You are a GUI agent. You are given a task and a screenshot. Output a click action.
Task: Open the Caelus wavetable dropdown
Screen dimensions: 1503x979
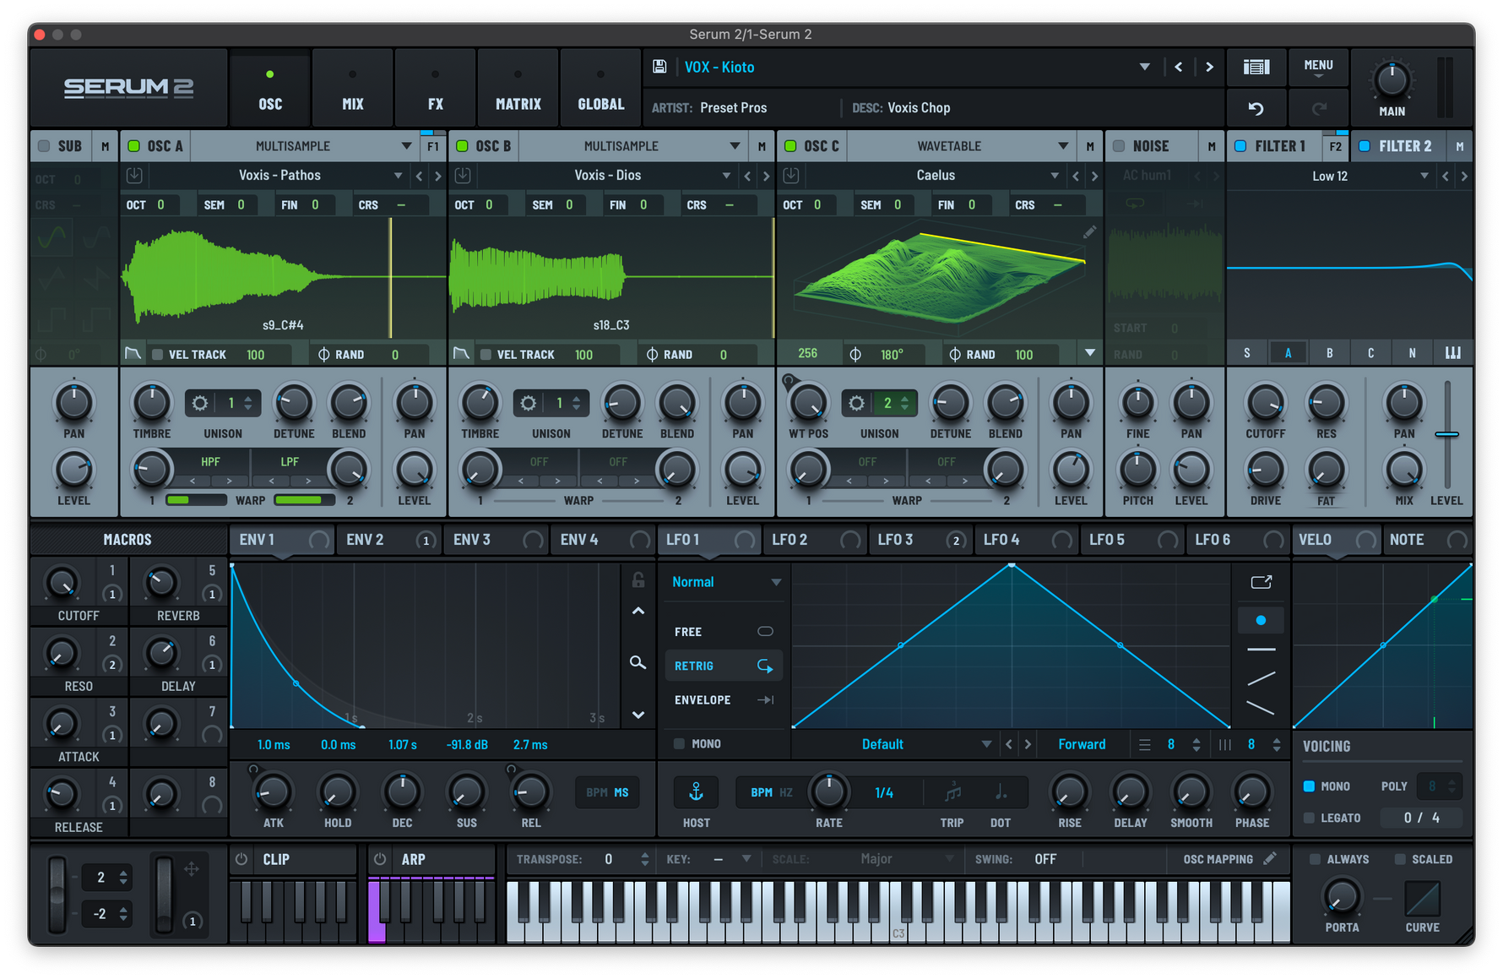click(935, 175)
